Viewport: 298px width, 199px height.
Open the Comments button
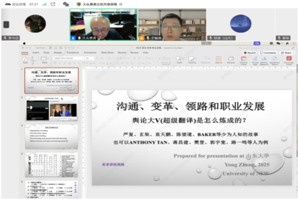coord(268,53)
